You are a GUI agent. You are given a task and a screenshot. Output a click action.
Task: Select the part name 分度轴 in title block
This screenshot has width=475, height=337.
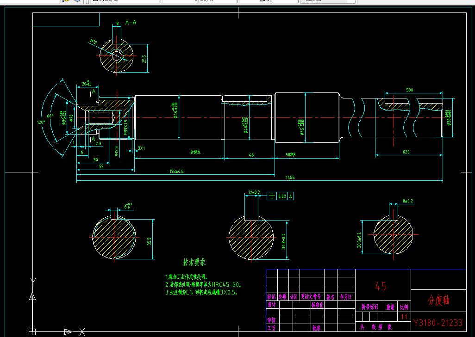point(438,300)
